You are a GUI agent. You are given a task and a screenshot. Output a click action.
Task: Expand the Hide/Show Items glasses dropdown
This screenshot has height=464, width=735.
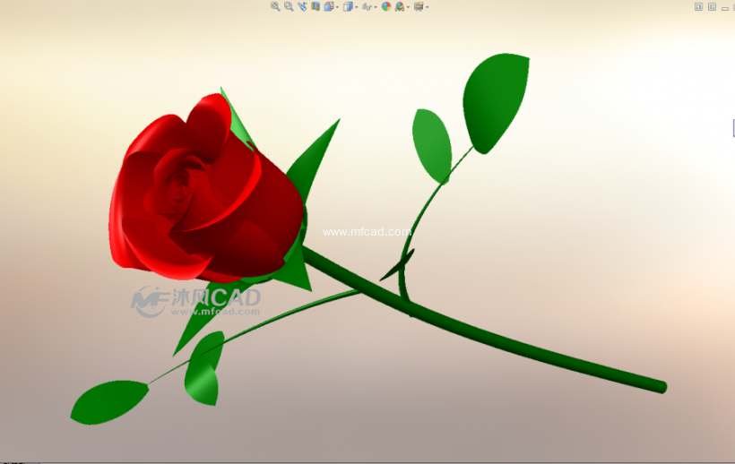click(x=375, y=7)
